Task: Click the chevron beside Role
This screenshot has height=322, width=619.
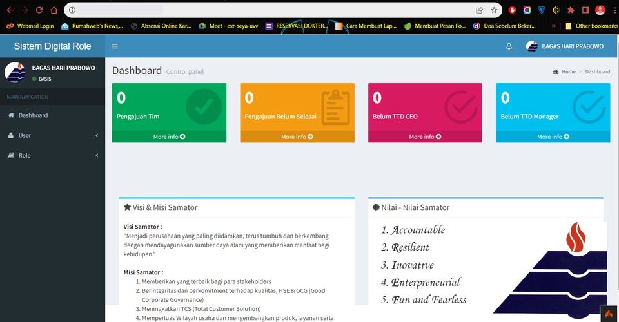Action: click(97, 155)
